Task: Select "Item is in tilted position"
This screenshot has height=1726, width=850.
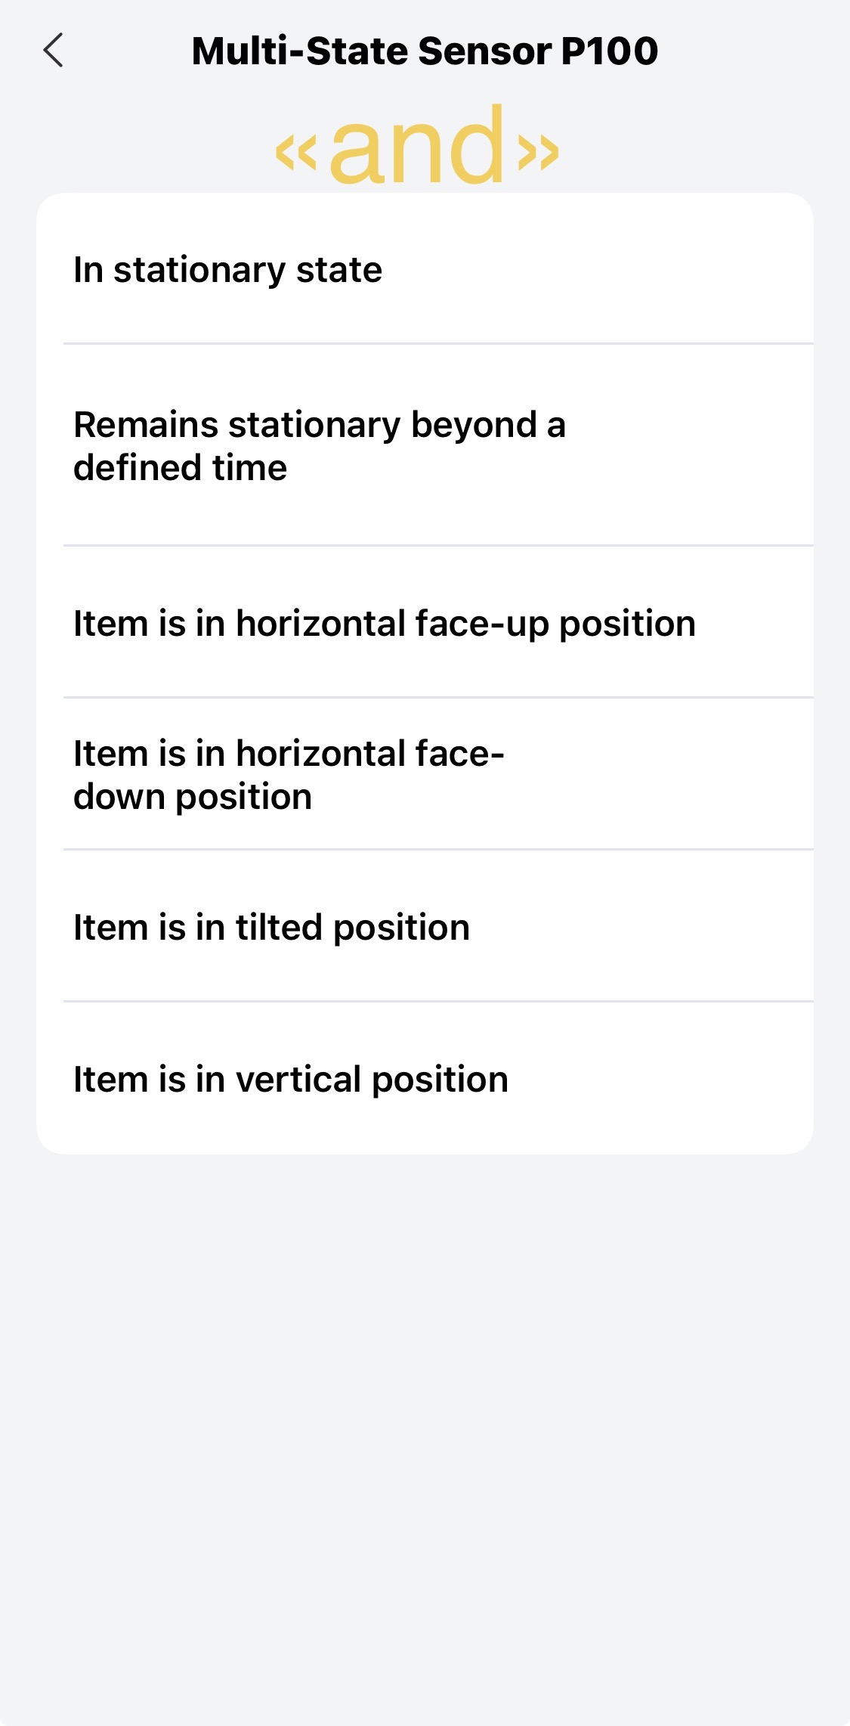Action: click(x=425, y=928)
